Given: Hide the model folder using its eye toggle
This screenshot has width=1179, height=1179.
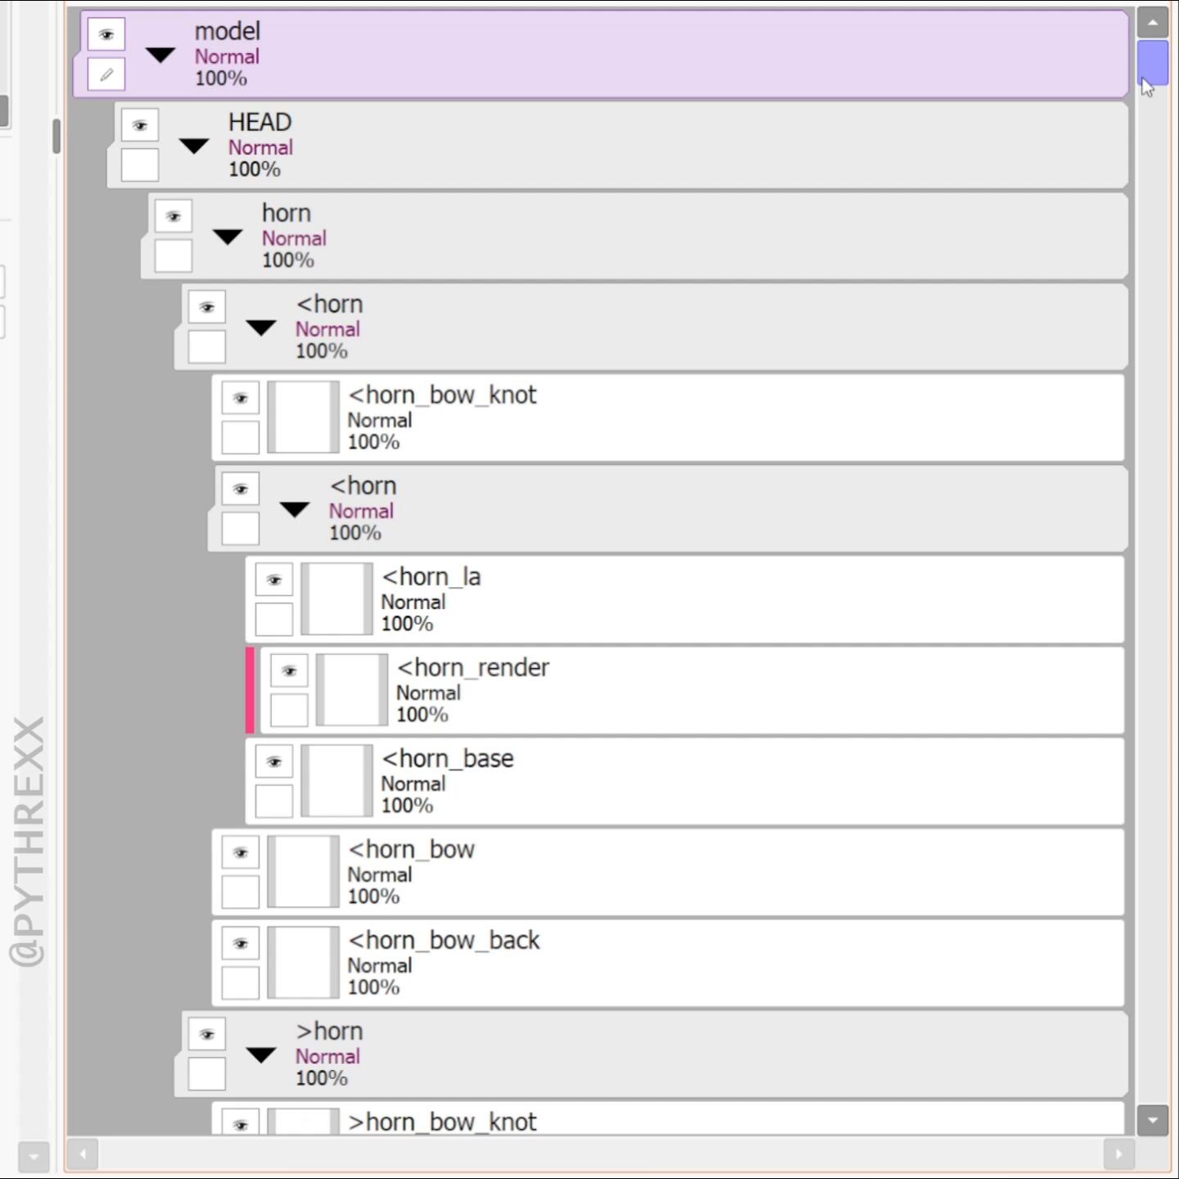Looking at the screenshot, I should pyautogui.click(x=106, y=35).
